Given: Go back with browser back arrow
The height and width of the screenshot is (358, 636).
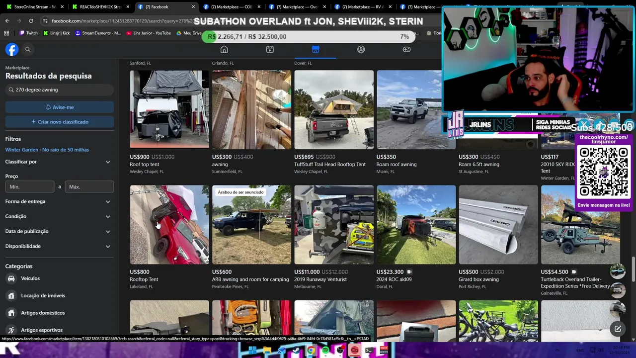Looking at the screenshot, I should click(7, 21).
